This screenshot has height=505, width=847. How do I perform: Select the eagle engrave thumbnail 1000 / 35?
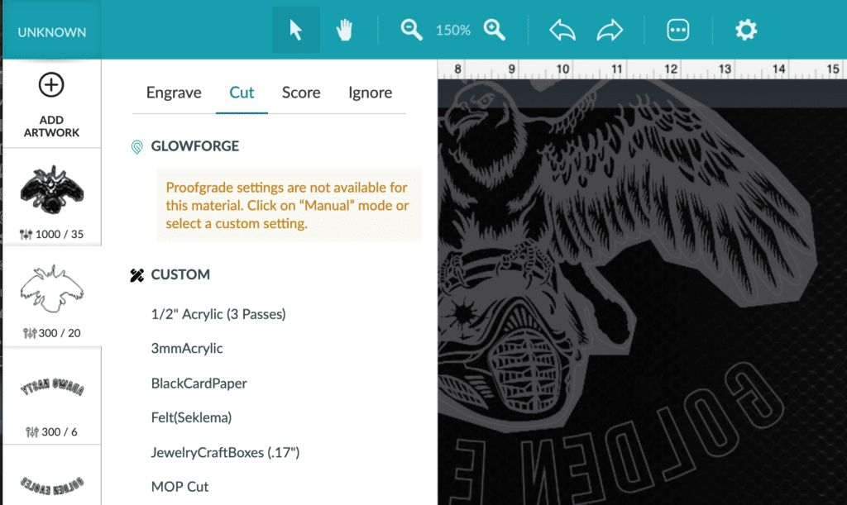tap(52, 198)
